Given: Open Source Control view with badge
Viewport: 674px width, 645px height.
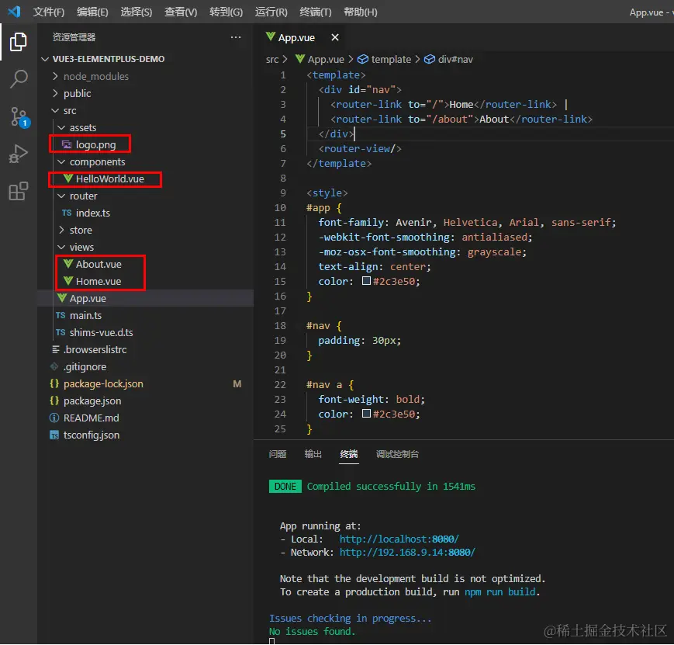Looking at the screenshot, I should click(19, 117).
